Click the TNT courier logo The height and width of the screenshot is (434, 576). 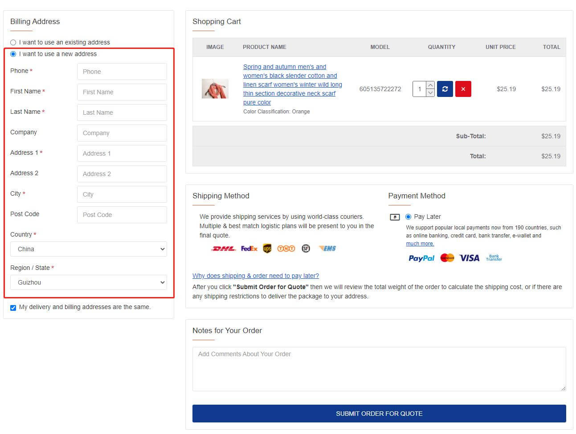(x=286, y=249)
